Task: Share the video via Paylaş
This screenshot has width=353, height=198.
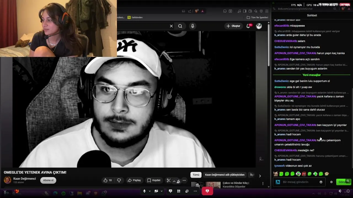Action: pos(134,180)
